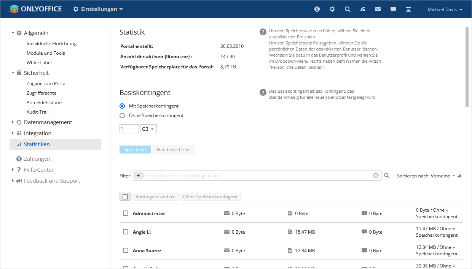Check the Anna Suarez row checkbox

126,251
